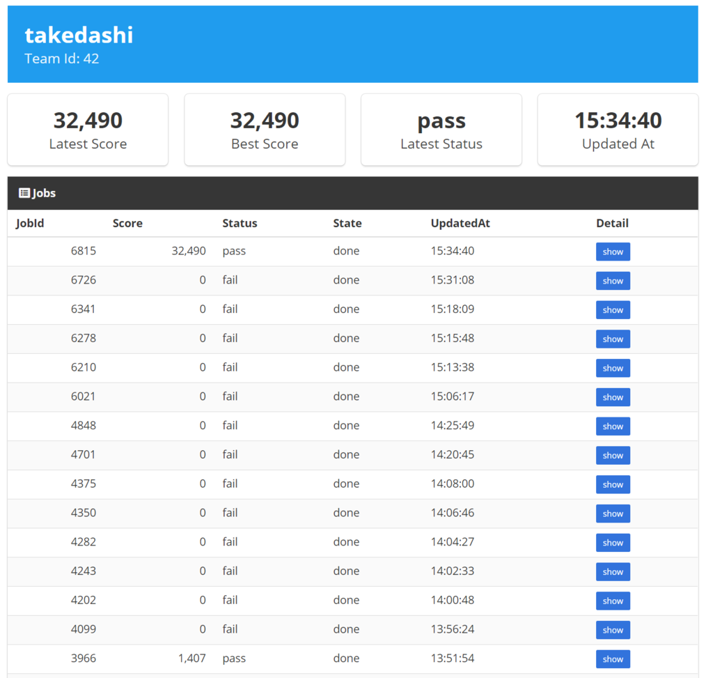713x678 pixels.
Task: Show details for job 6210
Action: (x=613, y=368)
